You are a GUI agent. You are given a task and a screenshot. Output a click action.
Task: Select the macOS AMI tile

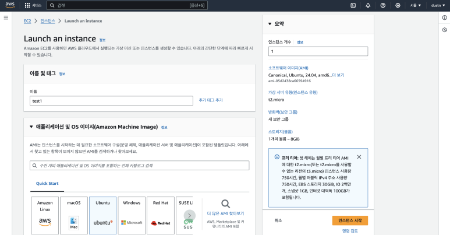point(74,215)
